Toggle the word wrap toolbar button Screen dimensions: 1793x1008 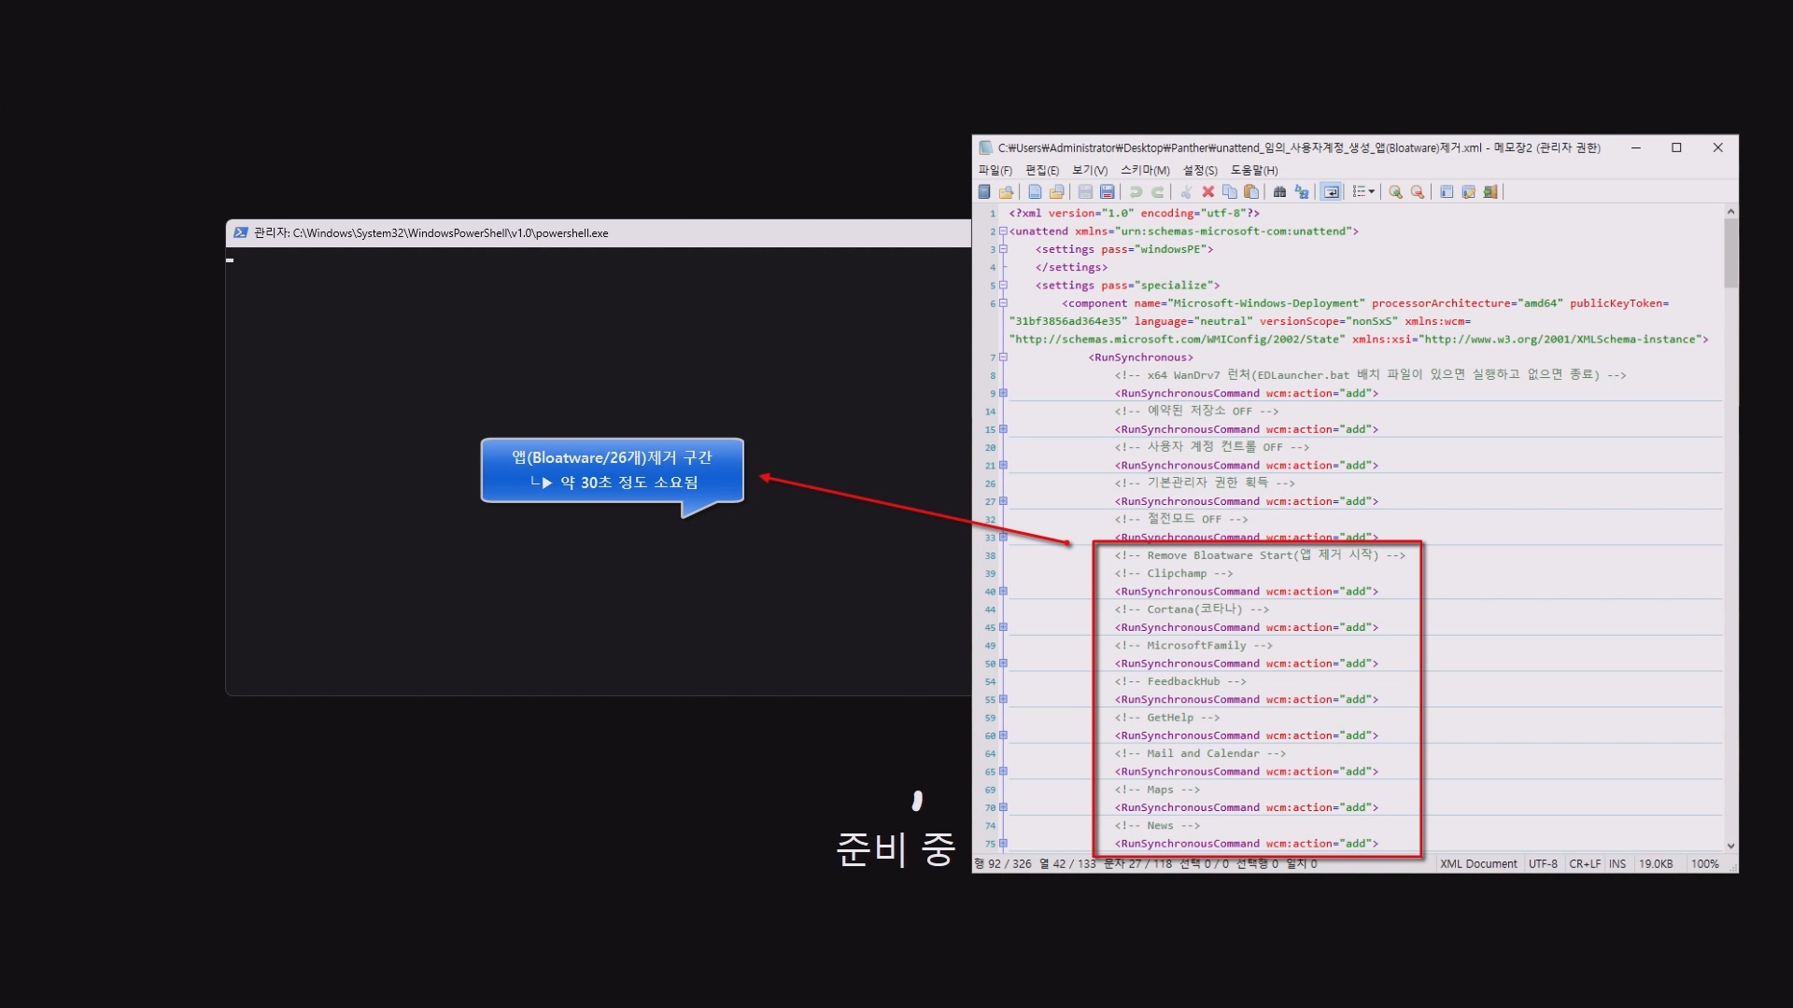coord(1332,191)
